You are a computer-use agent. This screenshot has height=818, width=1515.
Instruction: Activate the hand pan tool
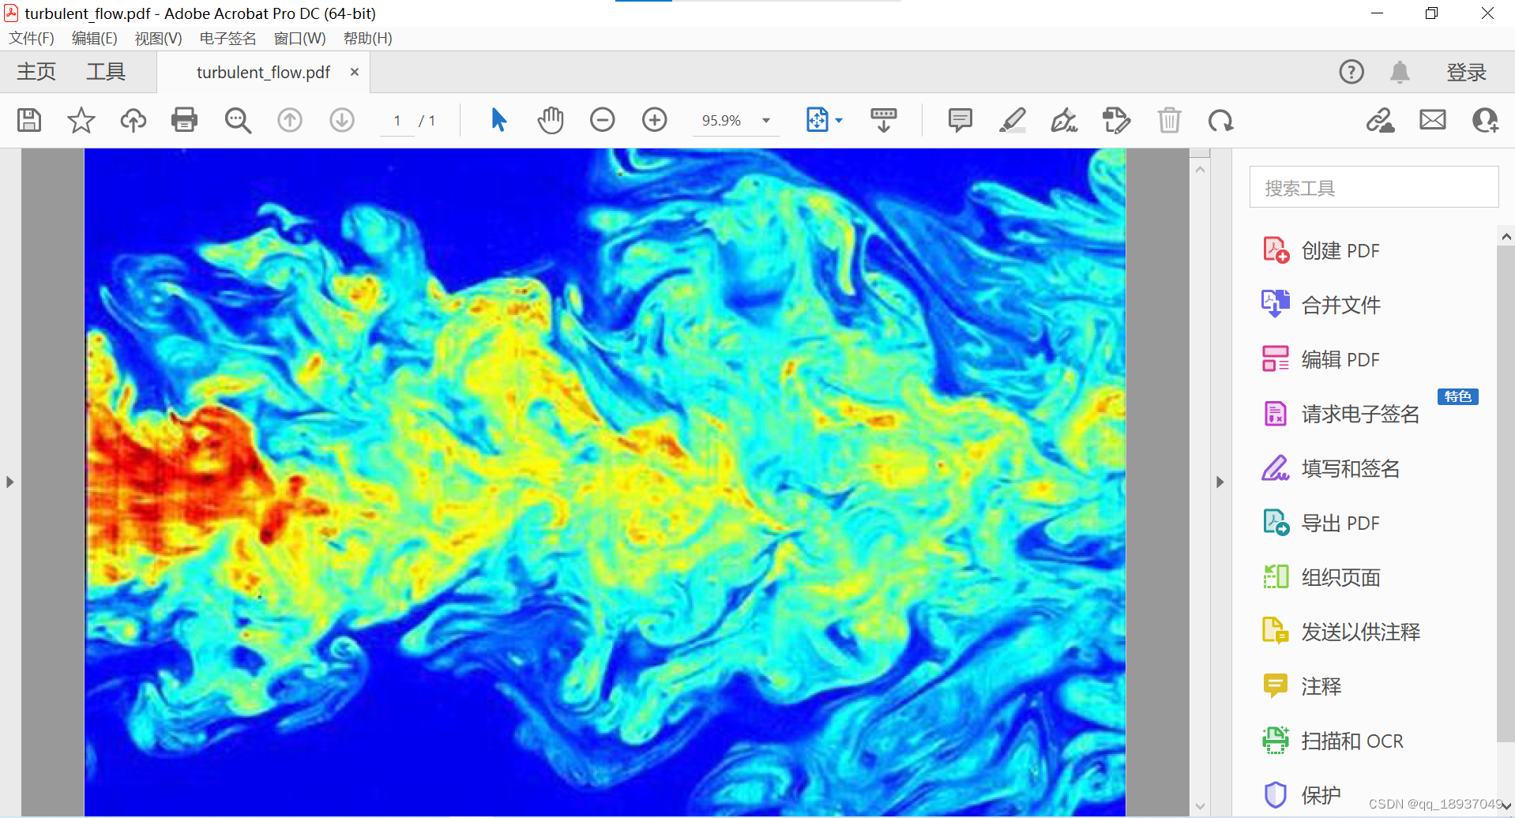551,120
